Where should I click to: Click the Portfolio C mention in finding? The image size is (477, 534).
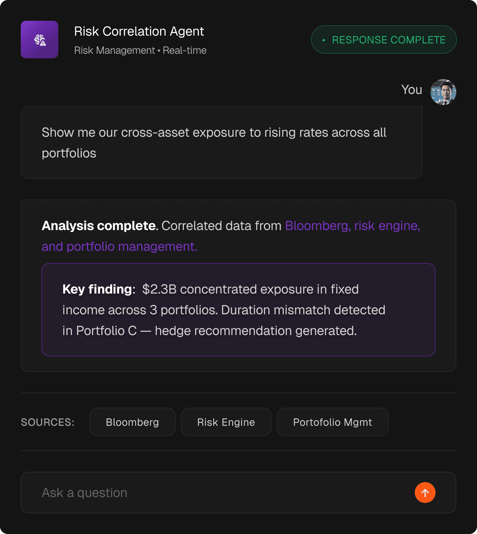(x=106, y=331)
